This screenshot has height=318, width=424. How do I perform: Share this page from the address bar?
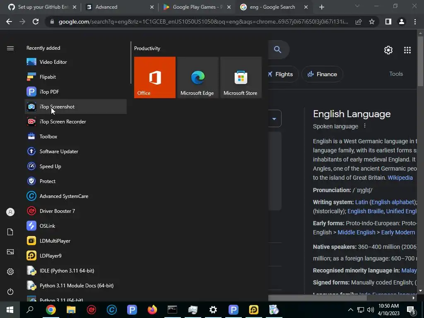click(359, 22)
